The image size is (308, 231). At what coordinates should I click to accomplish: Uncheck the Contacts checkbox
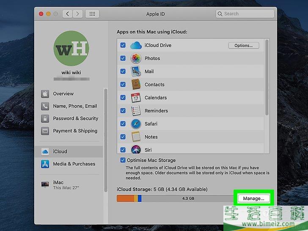tap(123, 85)
